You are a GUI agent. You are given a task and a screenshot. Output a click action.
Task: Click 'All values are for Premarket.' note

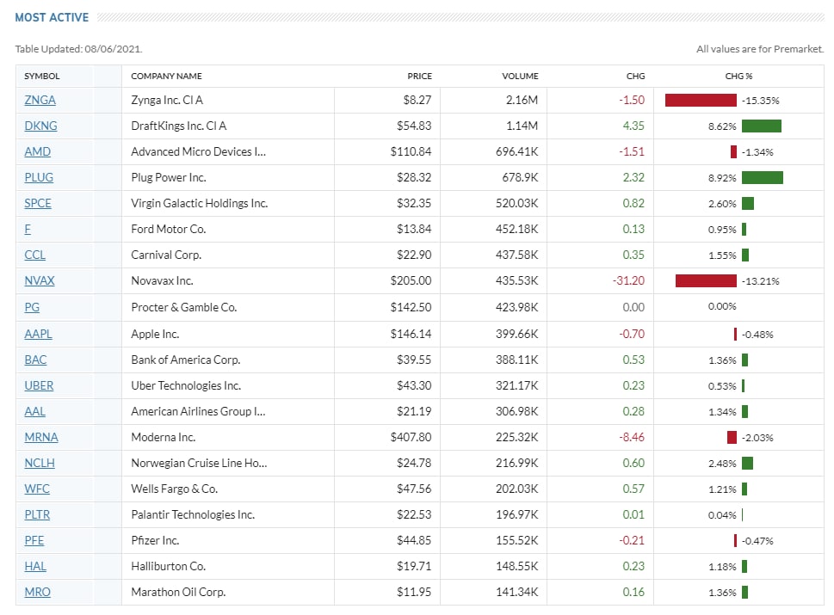point(760,49)
